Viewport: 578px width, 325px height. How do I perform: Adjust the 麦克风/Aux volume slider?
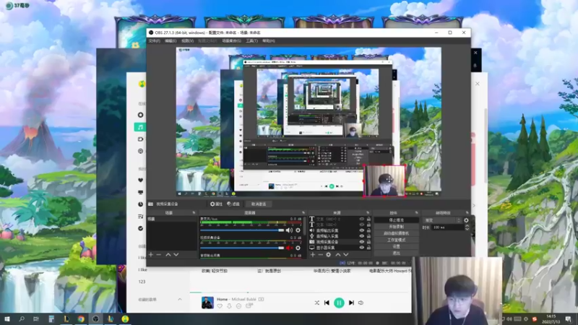point(242,230)
